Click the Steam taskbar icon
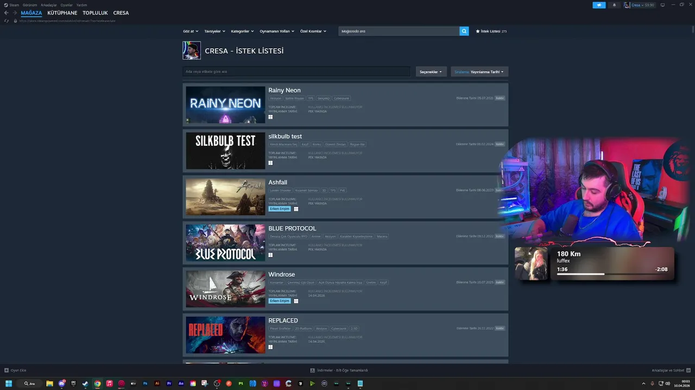695x390 pixels. click(x=85, y=383)
